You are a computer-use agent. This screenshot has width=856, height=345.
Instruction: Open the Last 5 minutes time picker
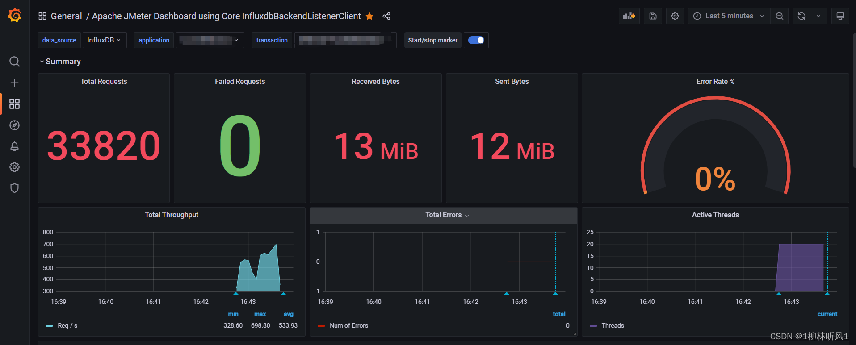pyautogui.click(x=729, y=16)
